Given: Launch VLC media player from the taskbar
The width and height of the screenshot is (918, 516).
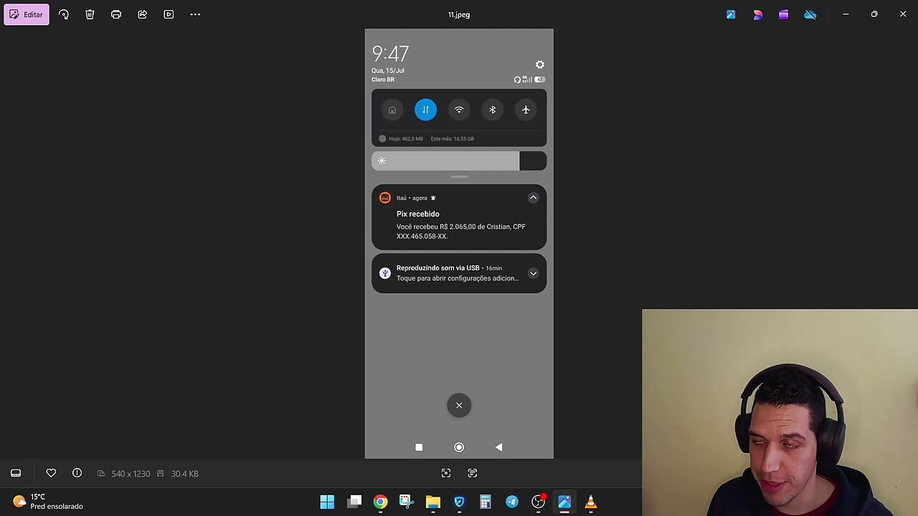Looking at the screenshot, I should pos(590,502).
